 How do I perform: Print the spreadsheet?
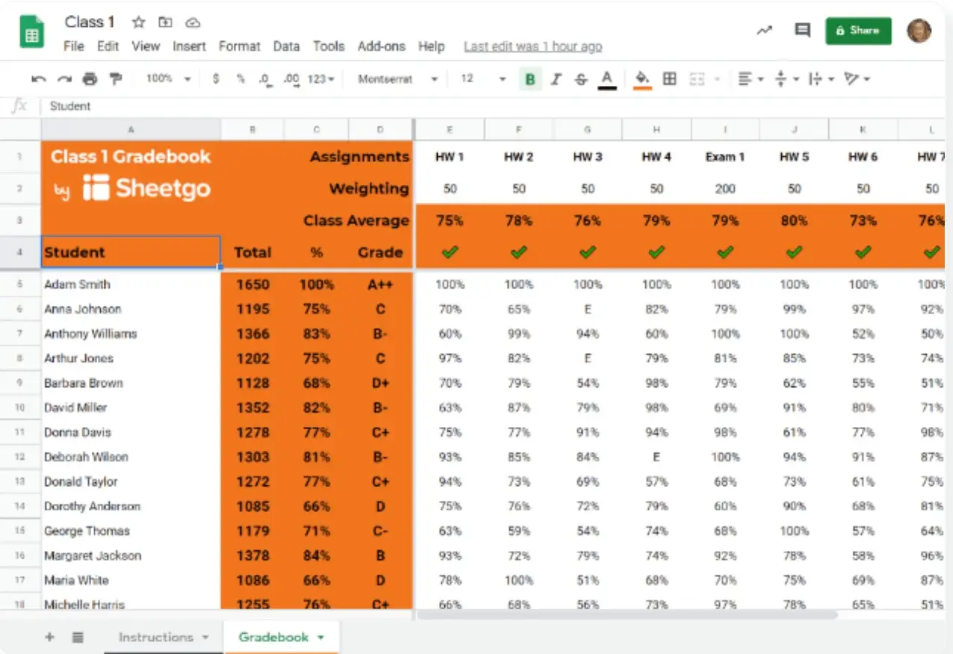click(x=89, y=78)
